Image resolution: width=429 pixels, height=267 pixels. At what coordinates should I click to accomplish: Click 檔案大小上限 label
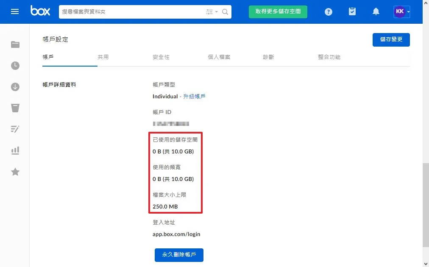170,195
